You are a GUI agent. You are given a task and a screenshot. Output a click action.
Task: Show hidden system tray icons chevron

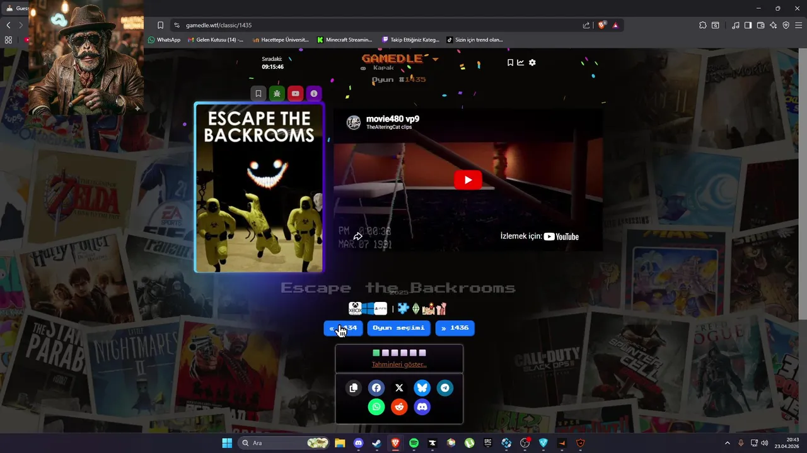click(x=727, y=443)
